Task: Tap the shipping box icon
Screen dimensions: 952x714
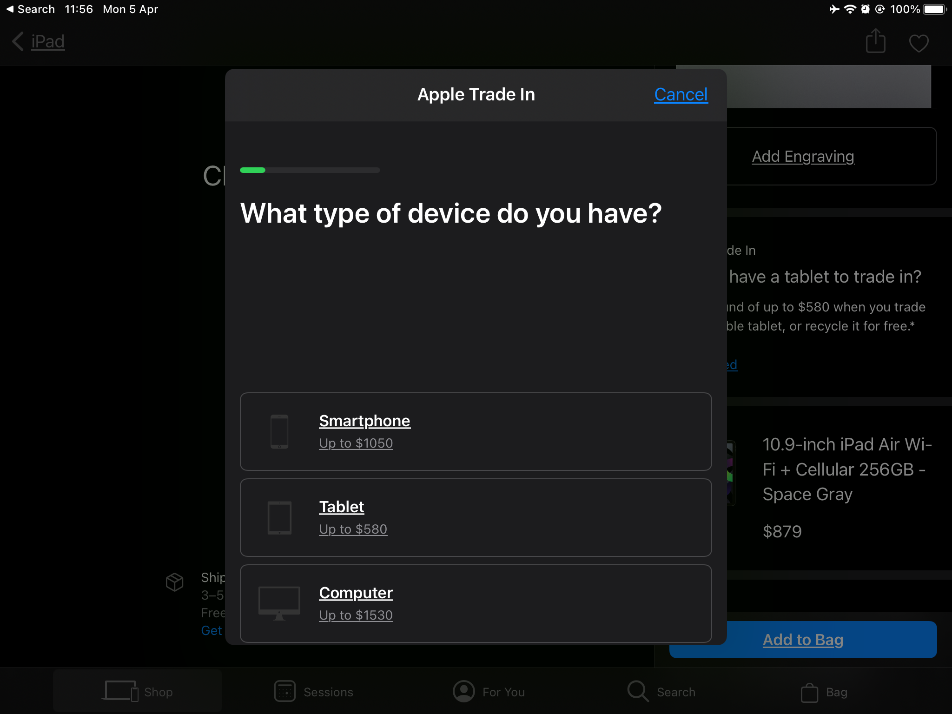Action: [175, 582]
